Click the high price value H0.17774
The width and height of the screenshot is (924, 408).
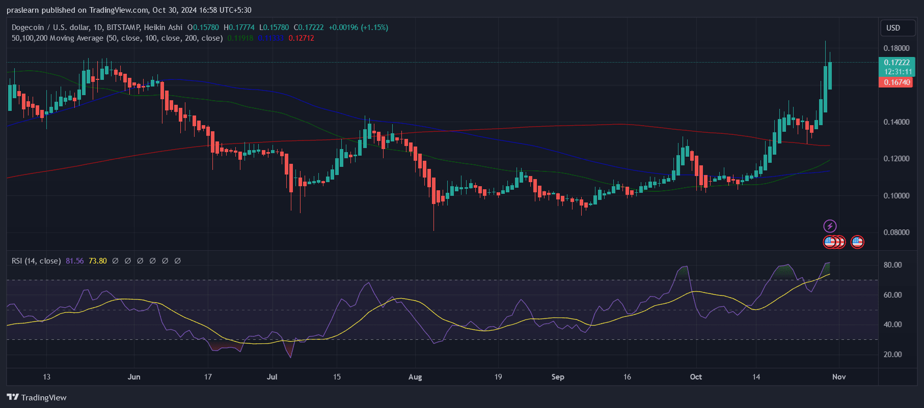click(239, 27)
